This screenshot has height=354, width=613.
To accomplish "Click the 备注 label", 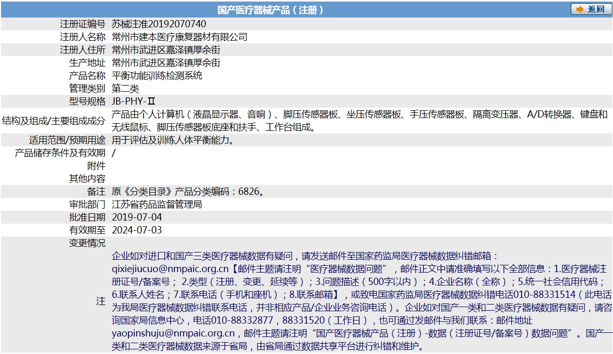I will (96, 191).
